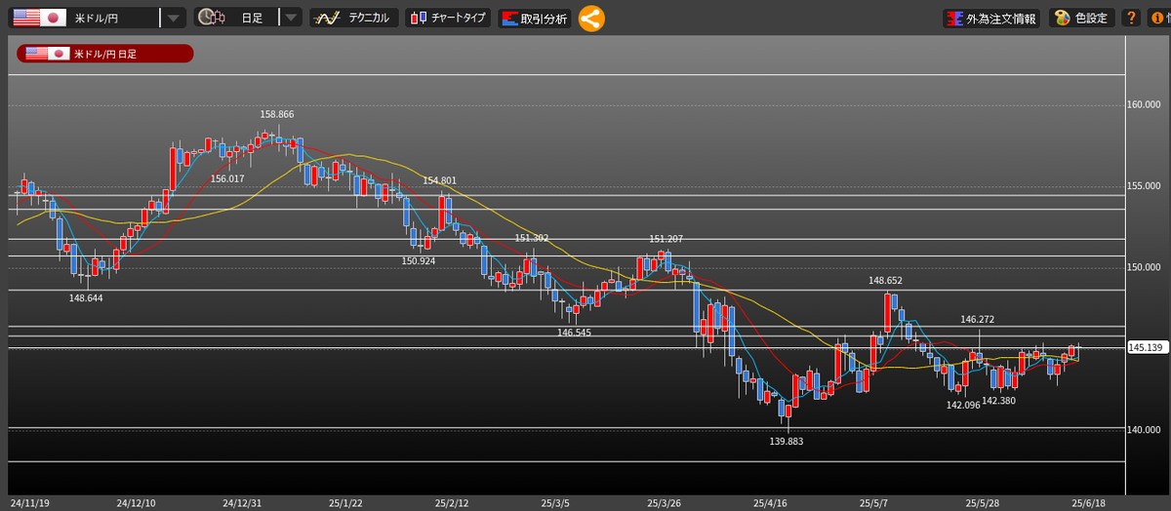Click the US and Japan flags icon in toolbar

click(x=39, y=18)
